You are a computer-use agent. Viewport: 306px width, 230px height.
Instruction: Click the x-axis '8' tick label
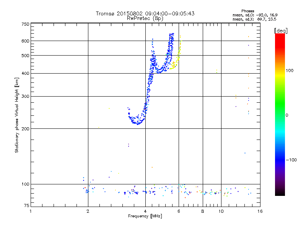coord(203,211)
